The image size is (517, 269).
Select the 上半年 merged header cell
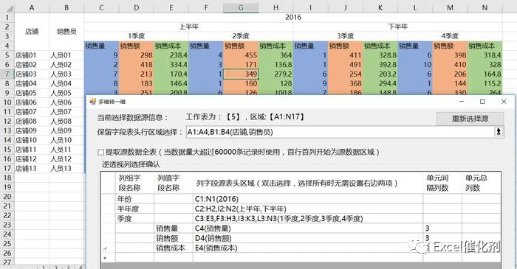pyautogui.click(x=188, y=27)
